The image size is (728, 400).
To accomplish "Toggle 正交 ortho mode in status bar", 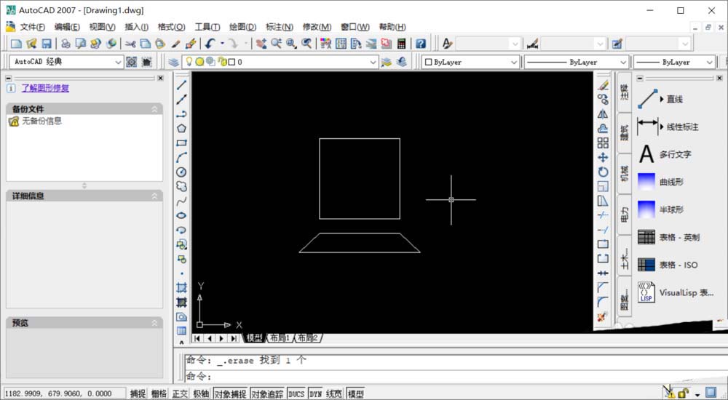I will click(180, 393).
